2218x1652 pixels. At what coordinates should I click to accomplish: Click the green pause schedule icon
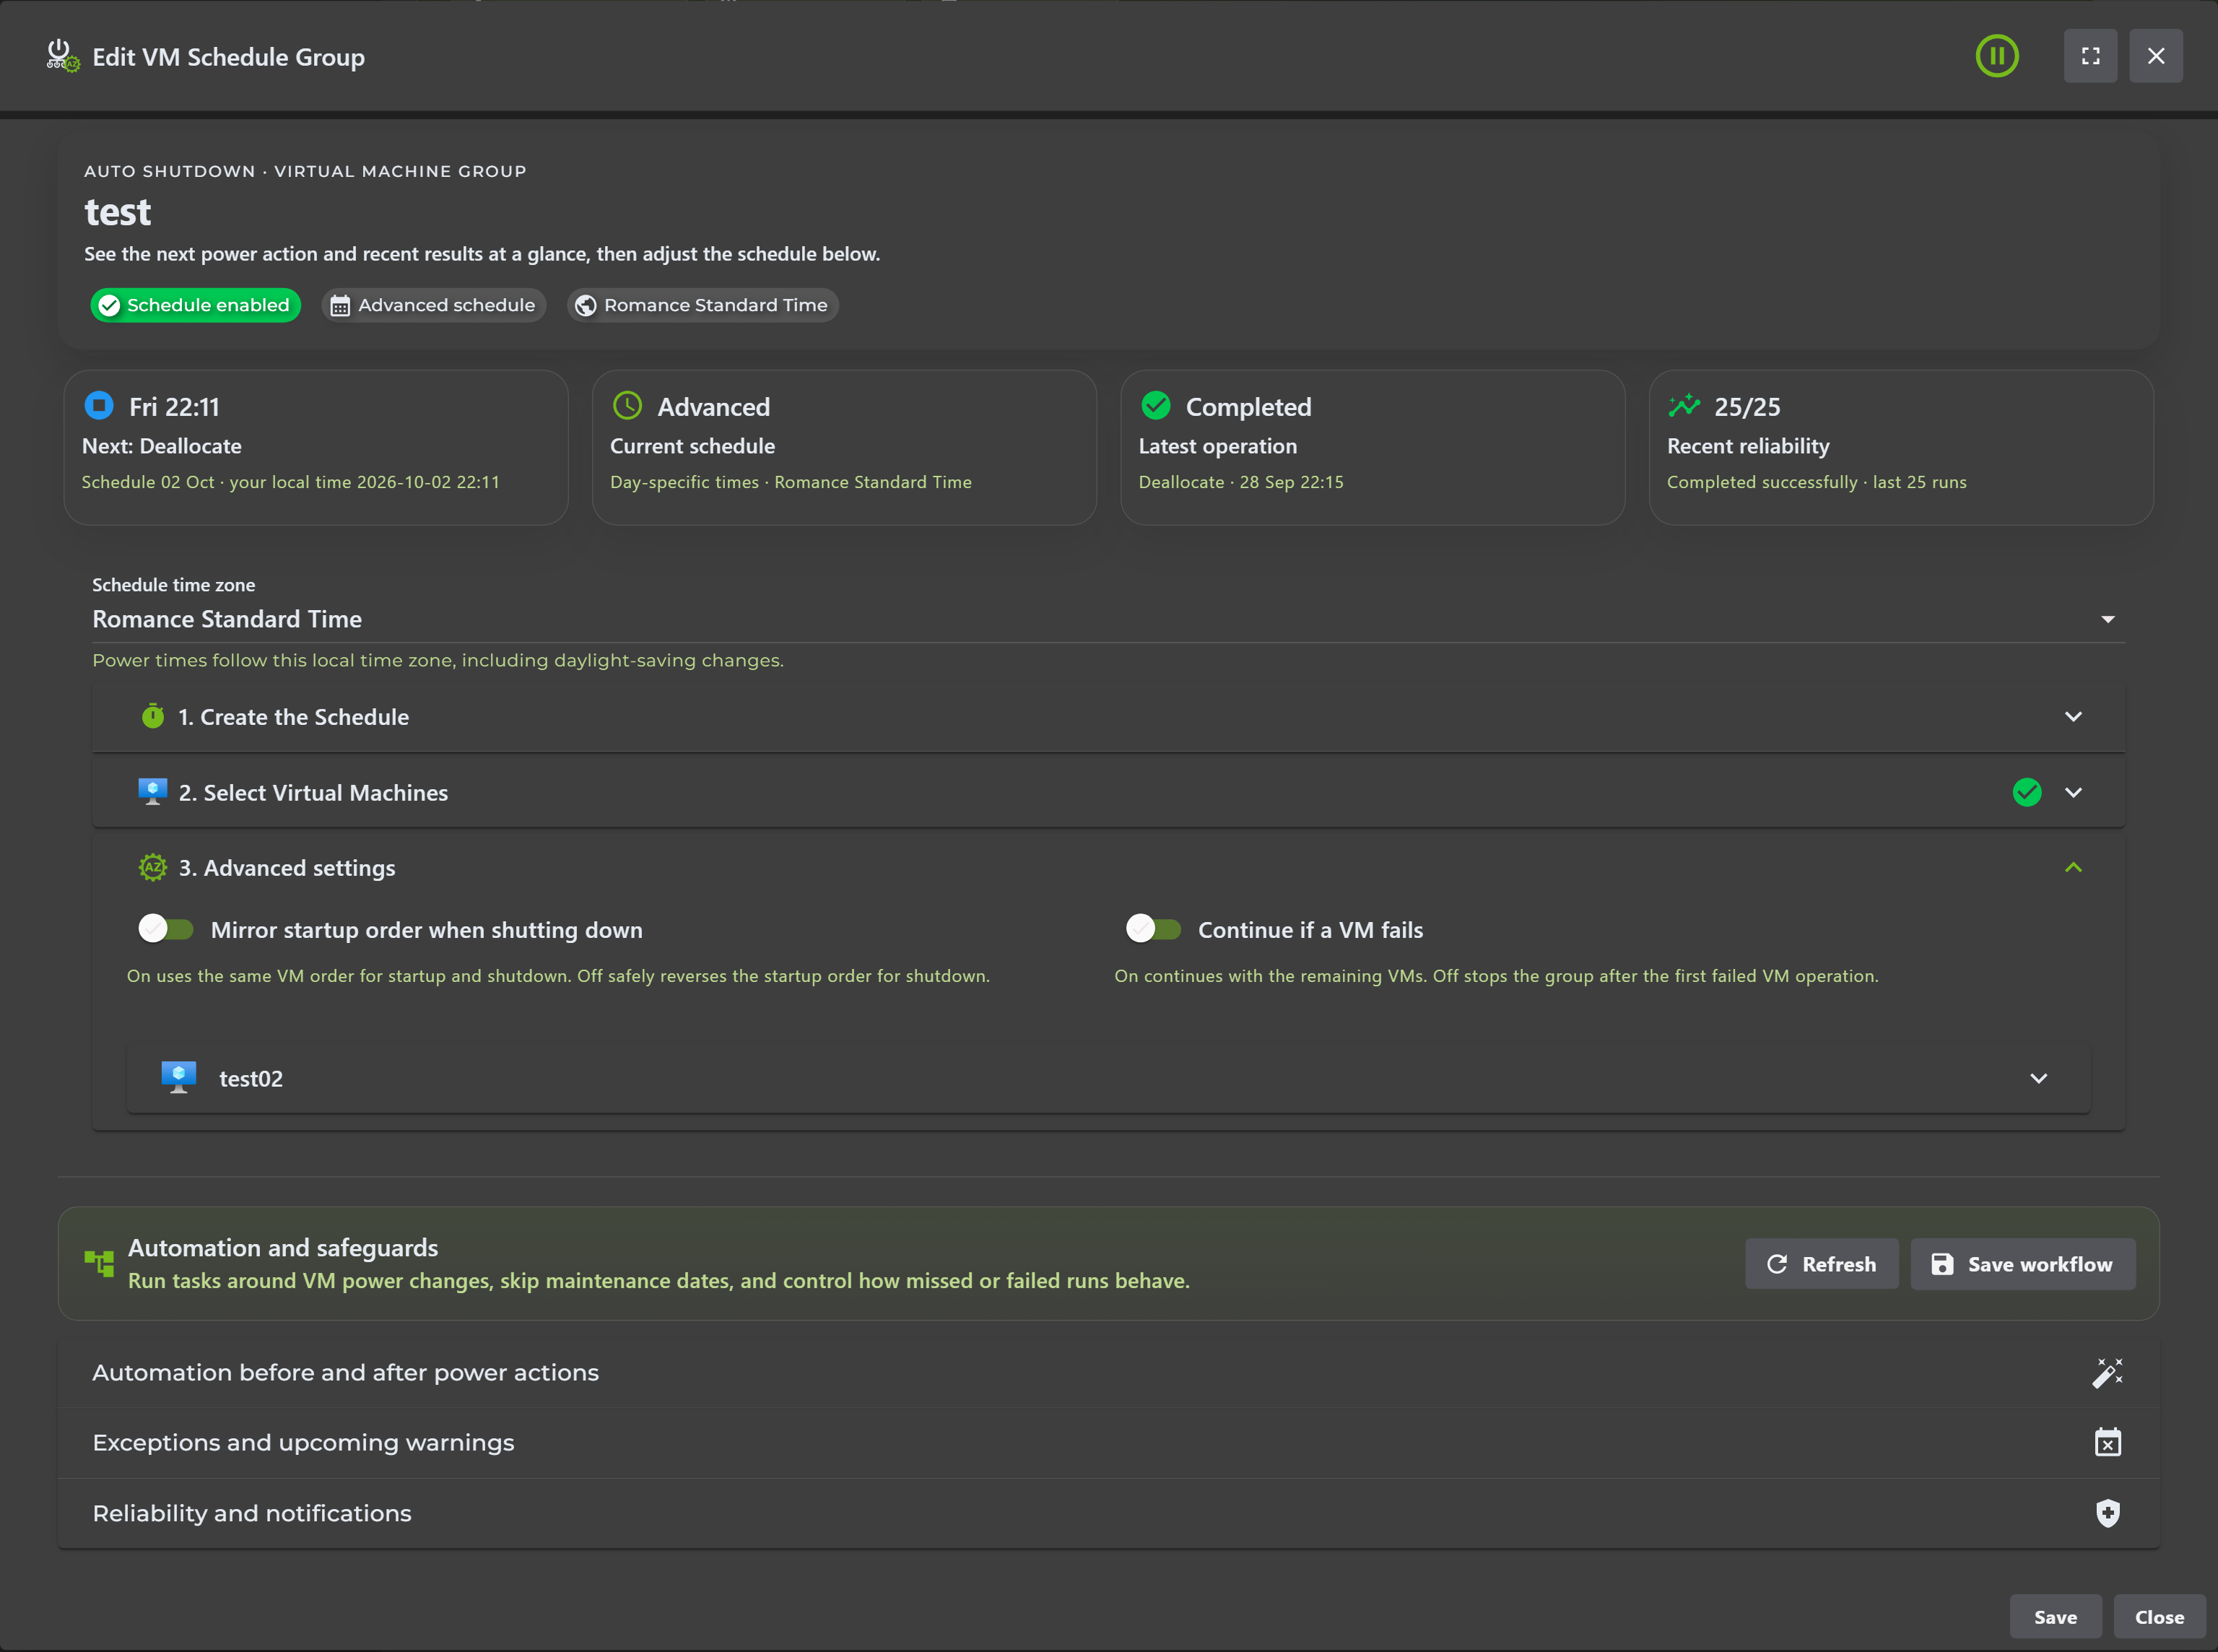1996,56
